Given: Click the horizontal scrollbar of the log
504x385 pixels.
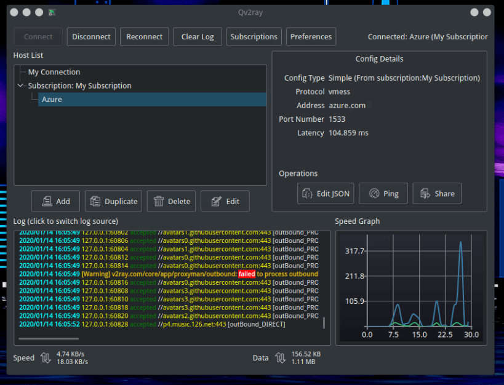Looking at the screenshot, I should click(x=49, y=338).
